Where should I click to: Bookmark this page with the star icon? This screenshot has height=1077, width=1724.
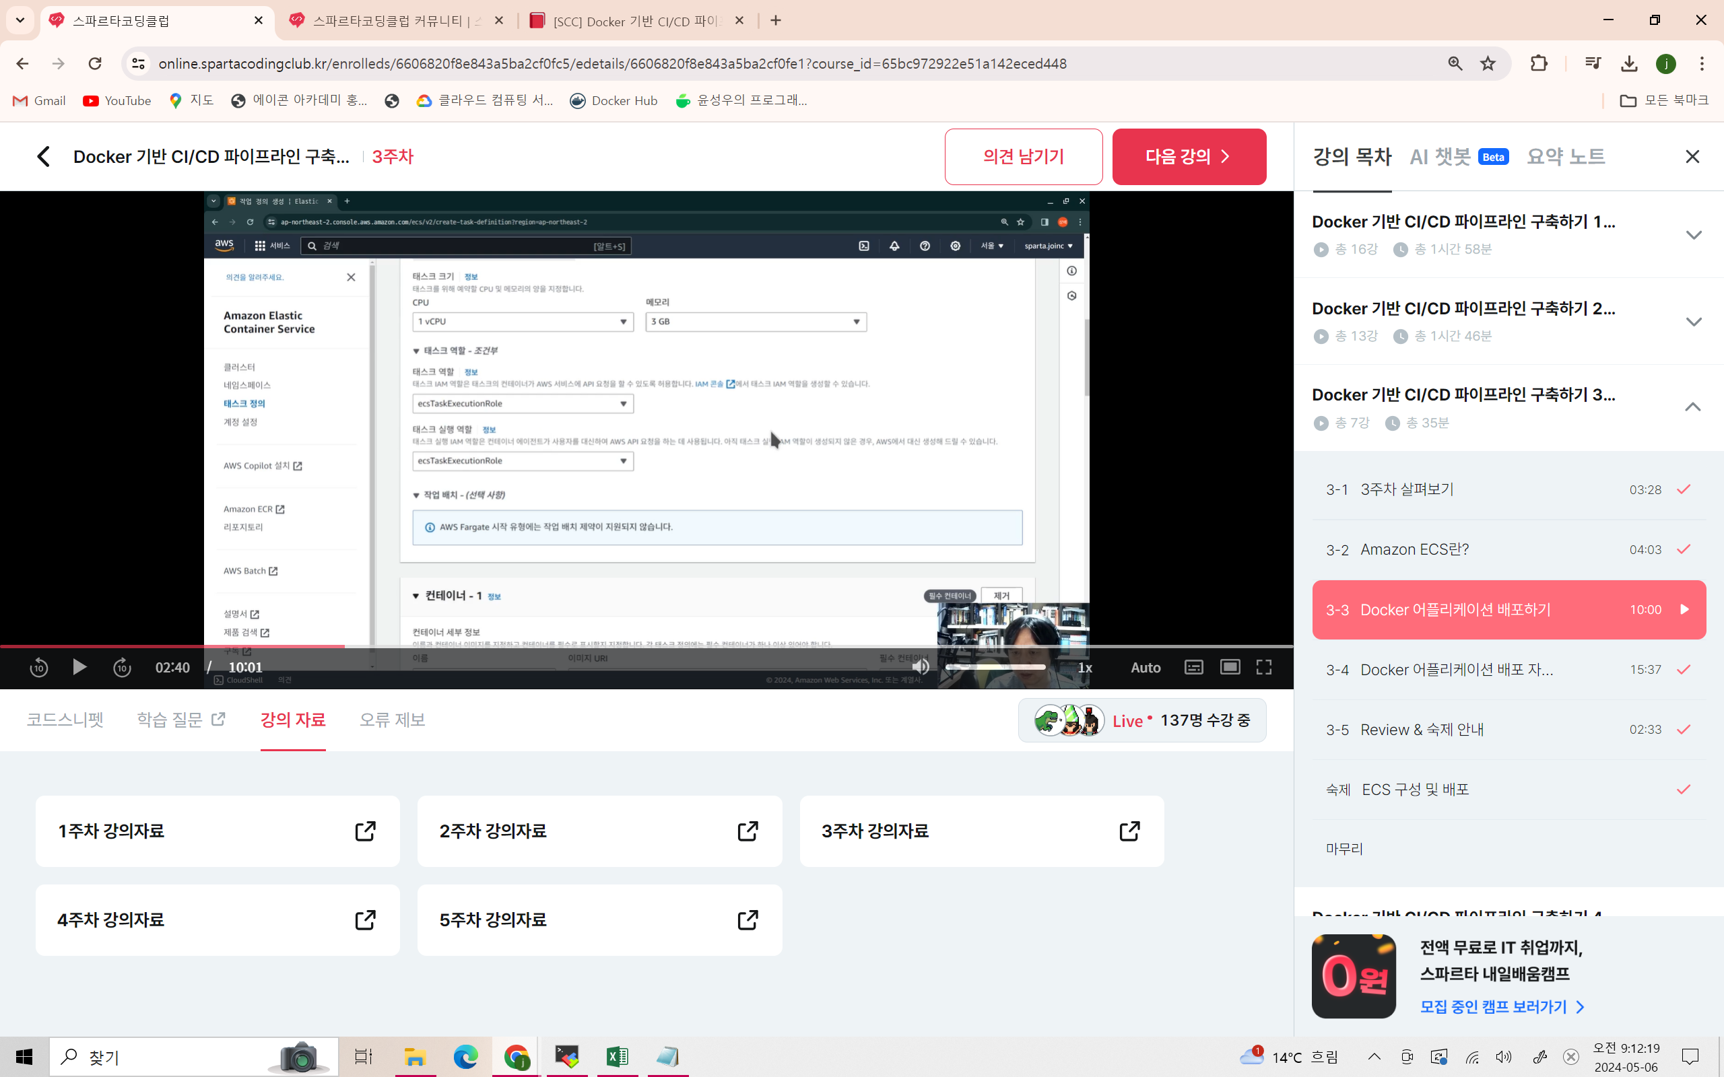coord(1488,63)
